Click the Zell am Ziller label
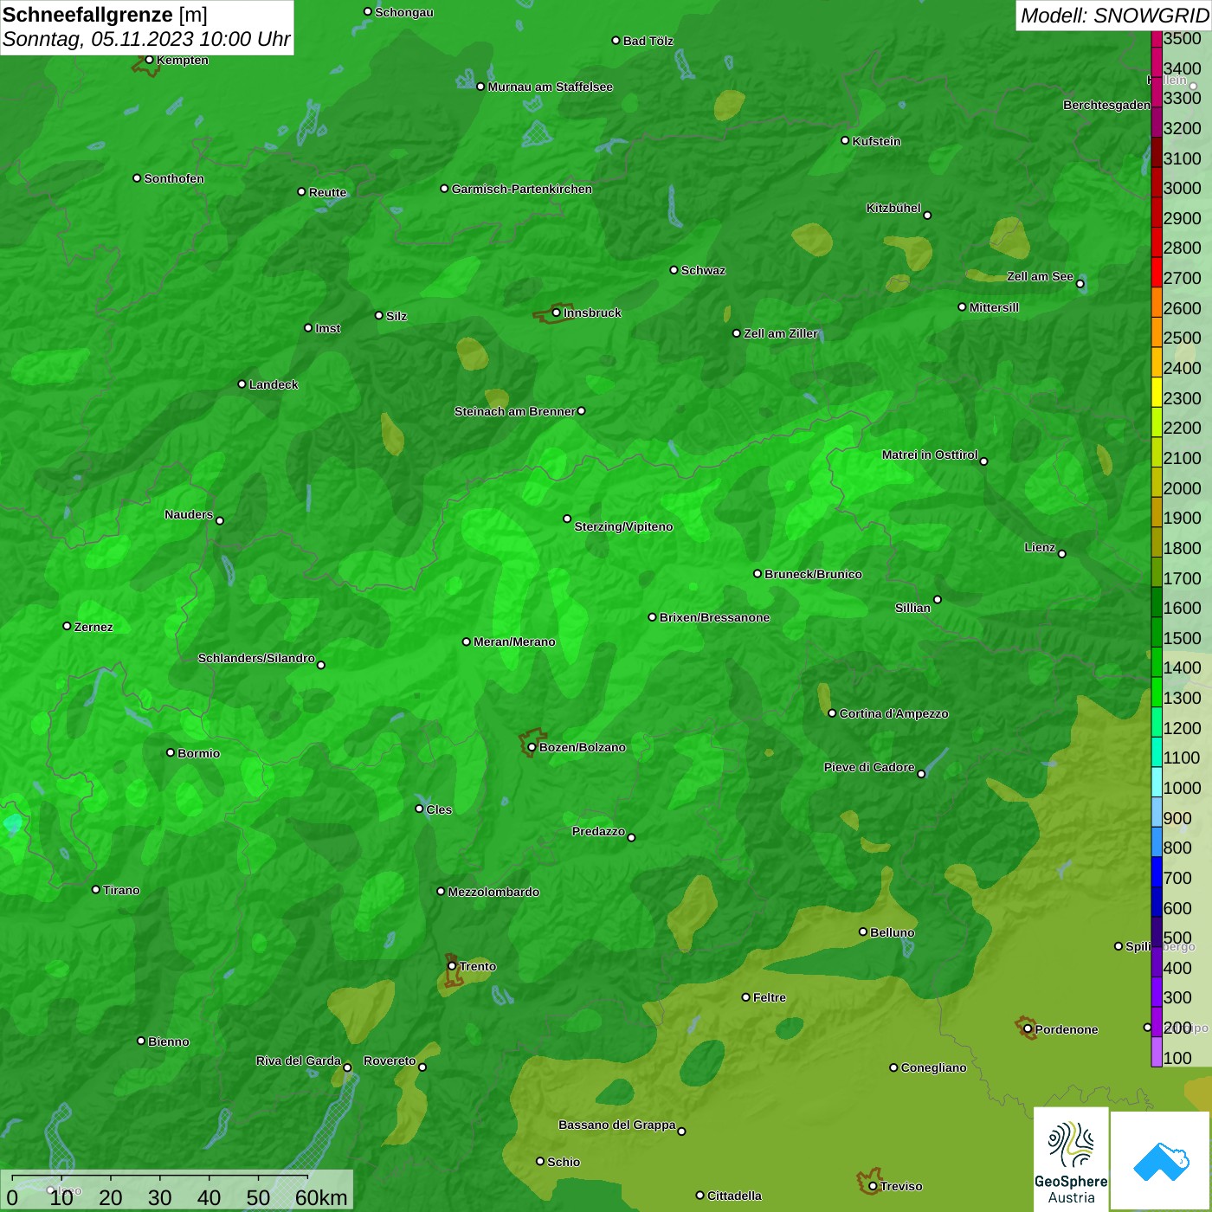The image size is (1212, 1212). 781,333
